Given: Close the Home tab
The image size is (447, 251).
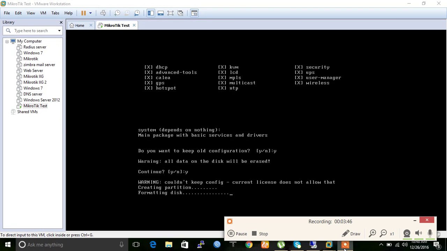Looking at the screenshot, I should point(91,25).
